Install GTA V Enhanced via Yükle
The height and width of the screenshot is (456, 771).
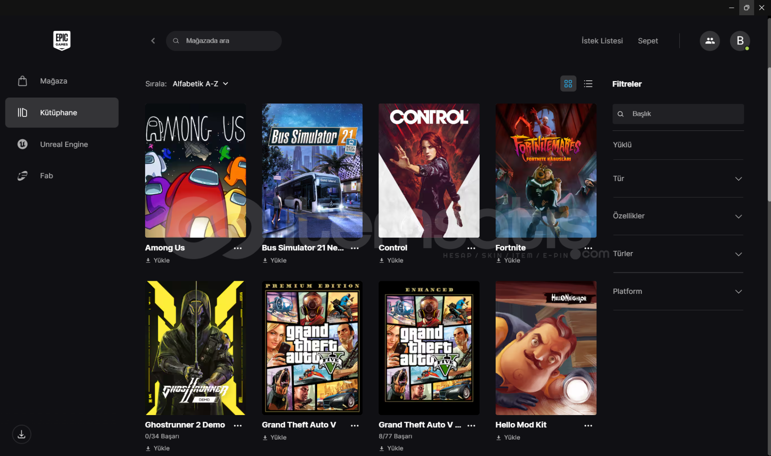click(x=391, y=448)
